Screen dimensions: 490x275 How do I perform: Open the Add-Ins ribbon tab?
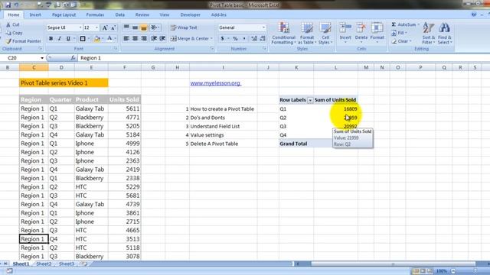[x=218, y=15]
